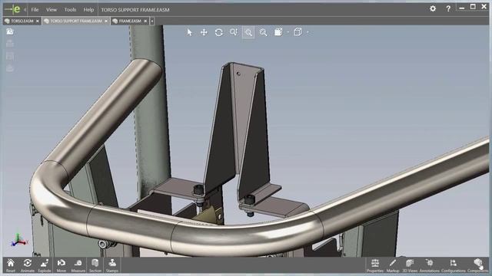Screen dimensions: 492x276
Task: Open the settings gear options
Action: tap(433, 8)
